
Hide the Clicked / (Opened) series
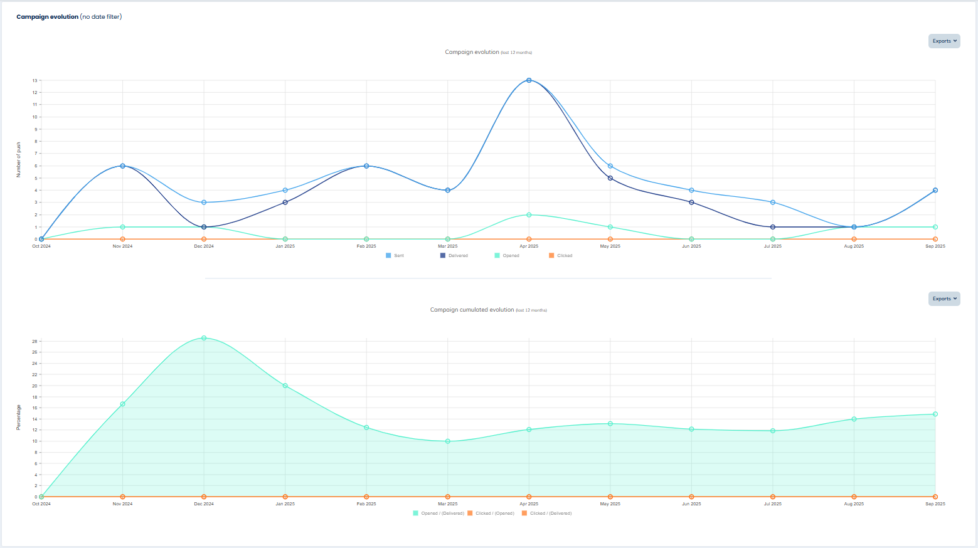tap(494, 514)
